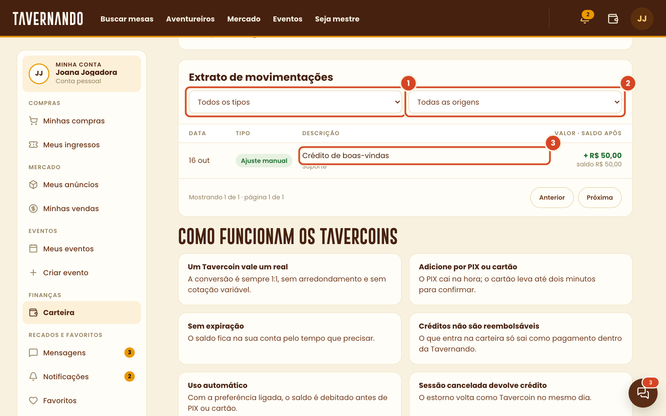Open the wallet icon in top bar
The image size is (666, 416).
613,19
